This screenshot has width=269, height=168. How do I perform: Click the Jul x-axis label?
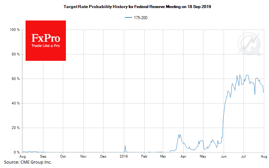click(x=243, y=157)
